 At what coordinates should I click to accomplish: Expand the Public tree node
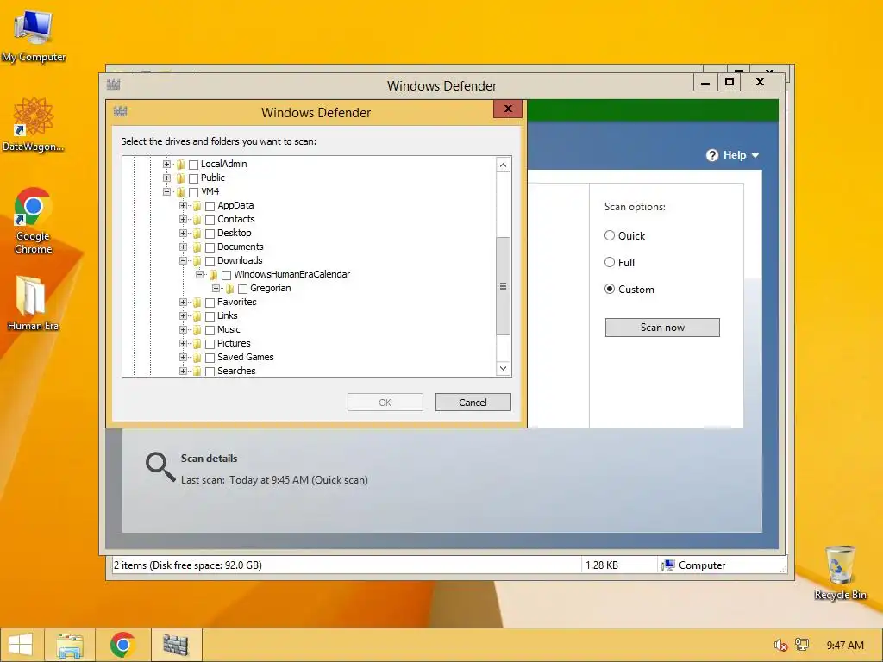coord(166,178)
